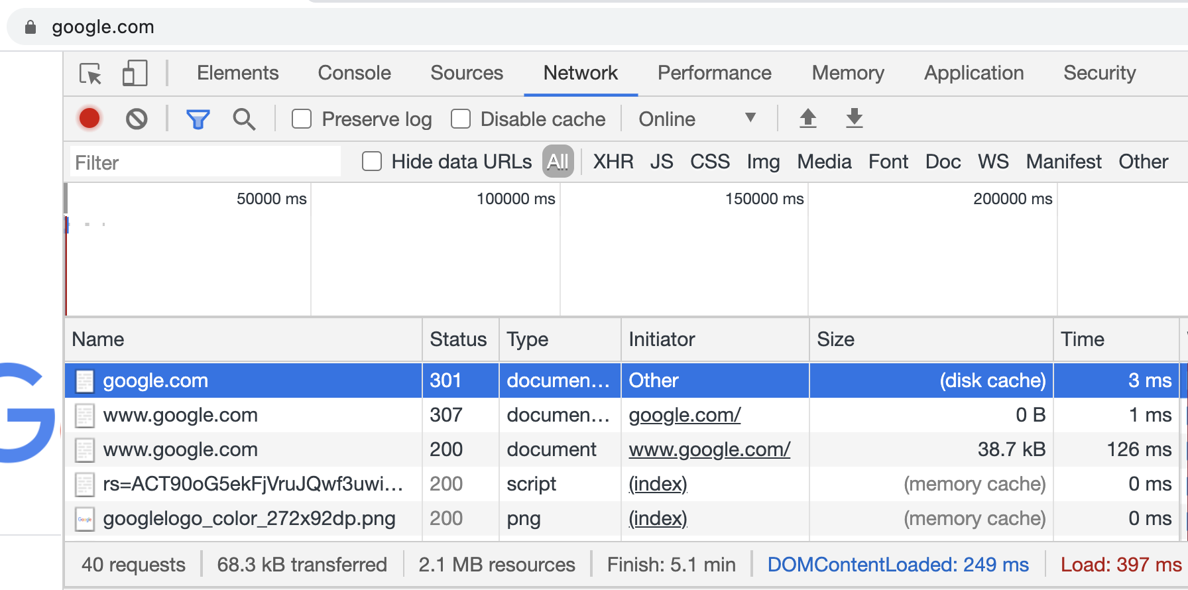This screenshot has width=1188, height=590.
Task: Sort by the Name column header
Action: click(x=243, y=339)
